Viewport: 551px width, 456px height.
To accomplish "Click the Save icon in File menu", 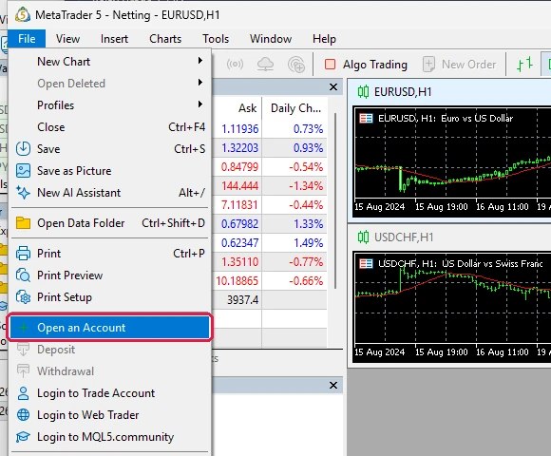I will (23, 148).
